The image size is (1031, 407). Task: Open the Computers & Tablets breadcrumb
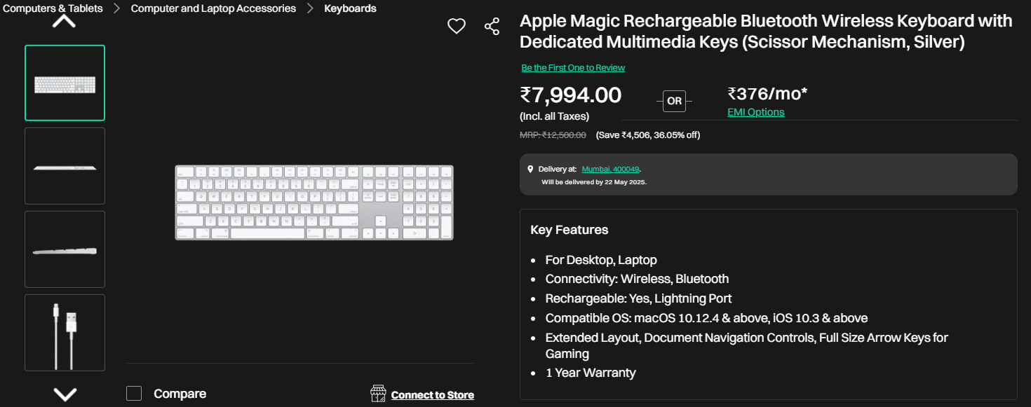click(x=53, y=8)
